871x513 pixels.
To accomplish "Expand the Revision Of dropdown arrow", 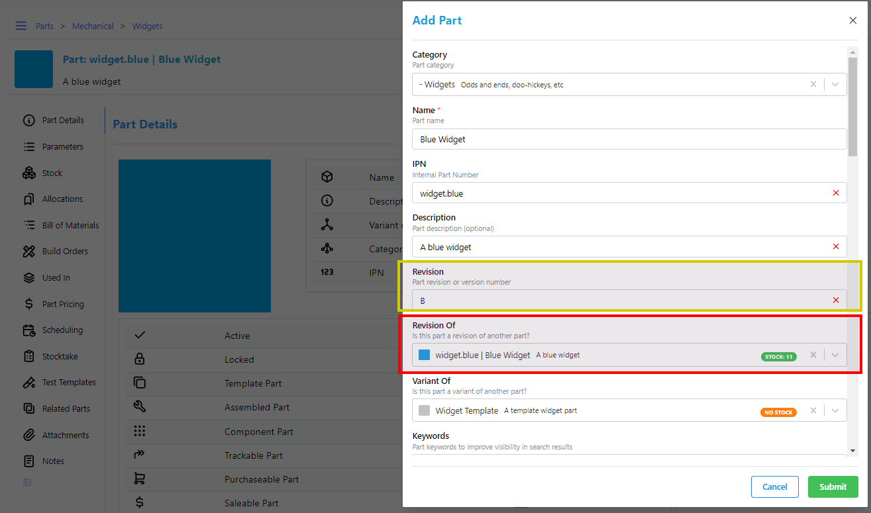I will coord(835,355).
